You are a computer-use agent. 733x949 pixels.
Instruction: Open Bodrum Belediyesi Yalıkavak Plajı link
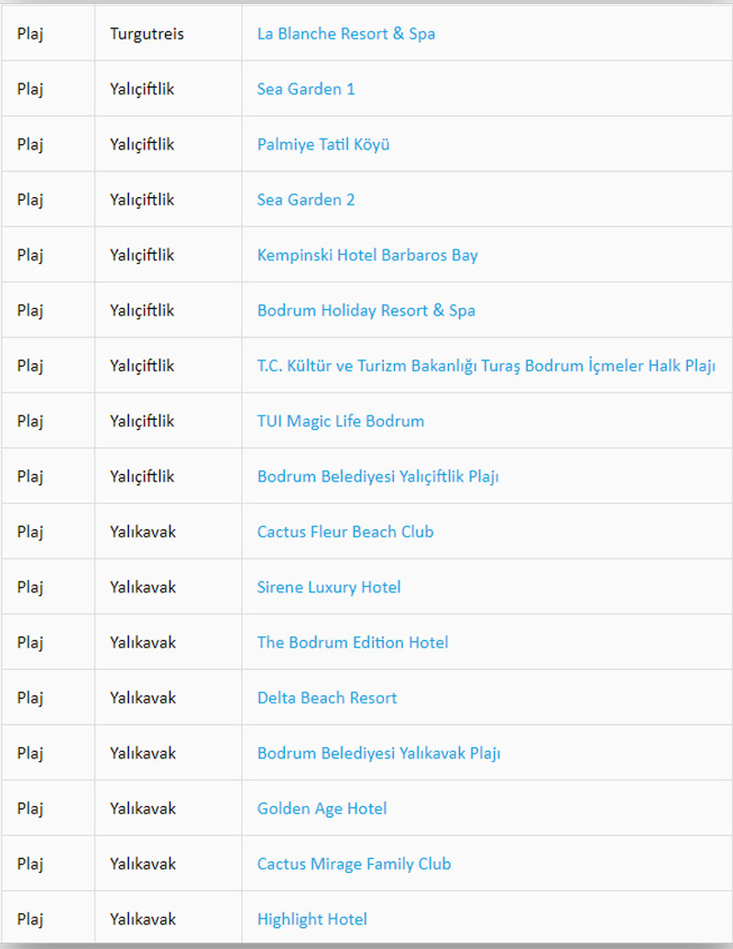[378, 754]
